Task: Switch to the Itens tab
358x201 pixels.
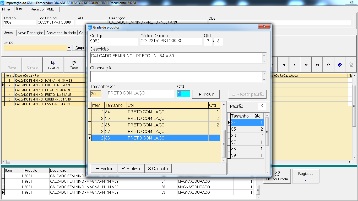Action: click(20, 9)
